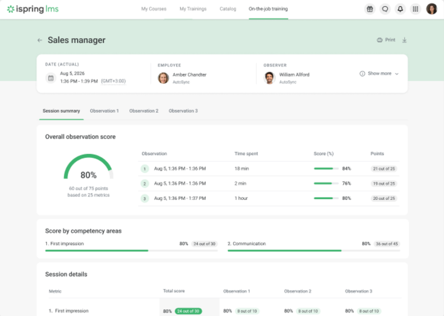Open the chat messages icon
This screenshot has width=444, height=316.
click(x=385, y=9)
